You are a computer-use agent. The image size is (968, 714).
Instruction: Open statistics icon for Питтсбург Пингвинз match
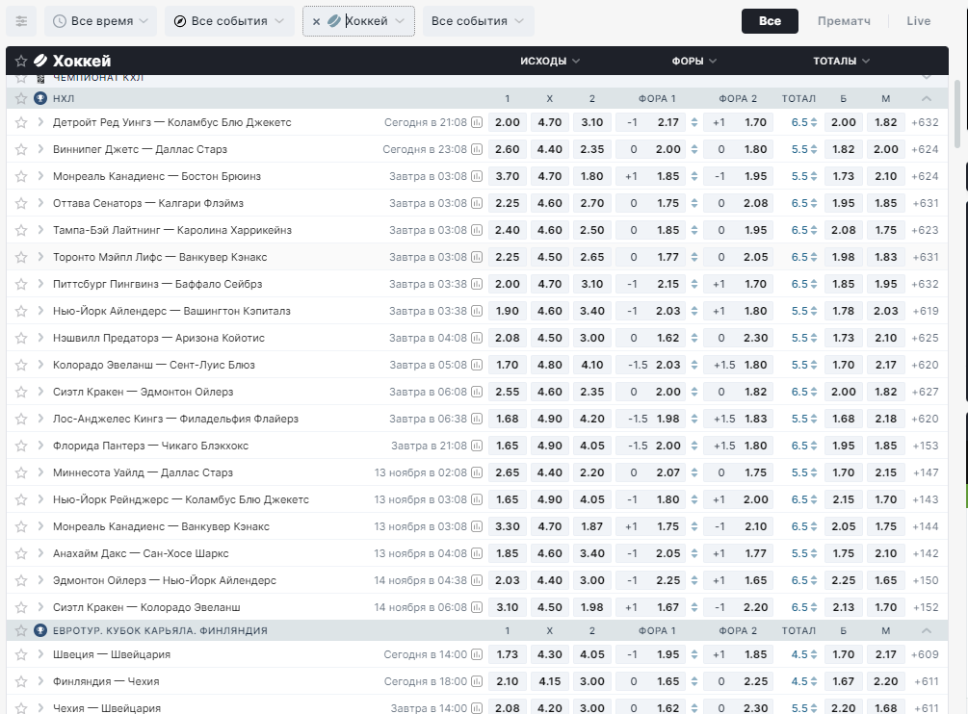point(477,284)
